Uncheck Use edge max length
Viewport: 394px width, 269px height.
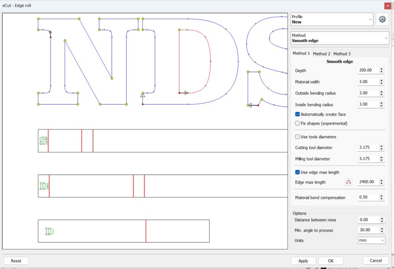coord(297,172)
